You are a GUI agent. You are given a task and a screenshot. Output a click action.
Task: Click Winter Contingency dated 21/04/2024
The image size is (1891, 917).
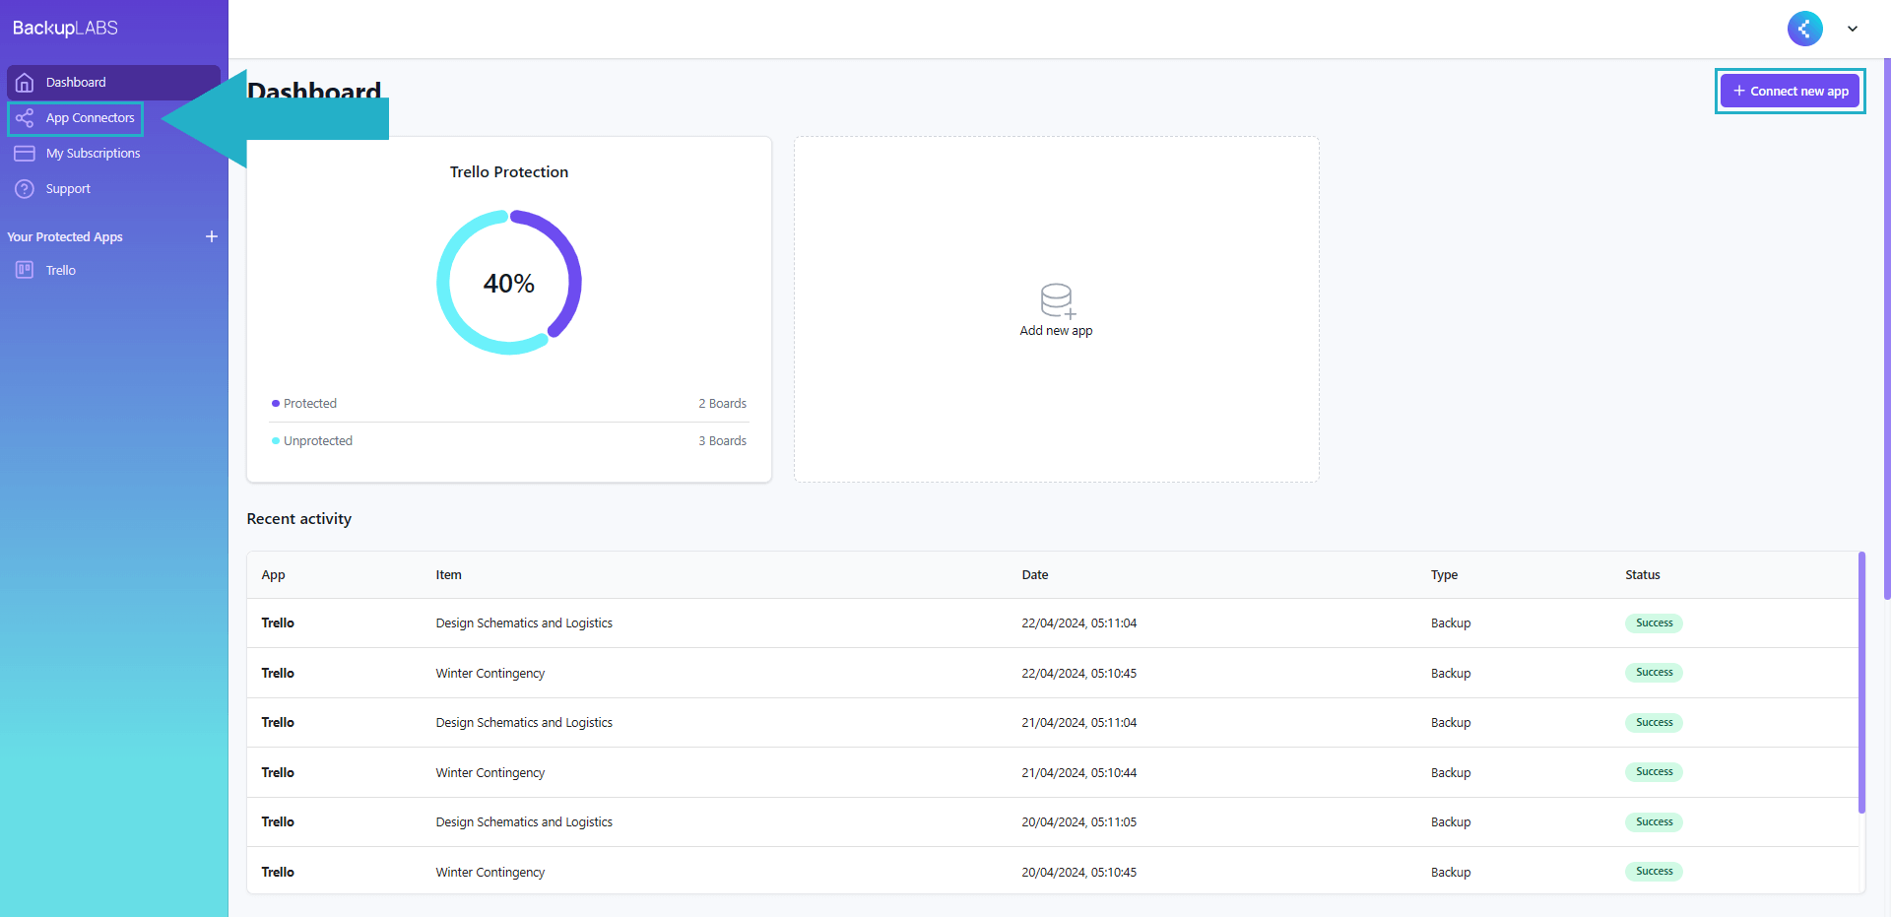pos(489,773)
